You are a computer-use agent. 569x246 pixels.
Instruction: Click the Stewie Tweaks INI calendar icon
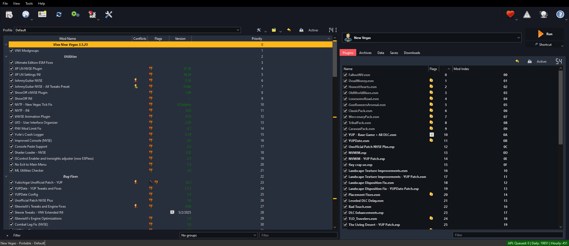coord(172,212)
